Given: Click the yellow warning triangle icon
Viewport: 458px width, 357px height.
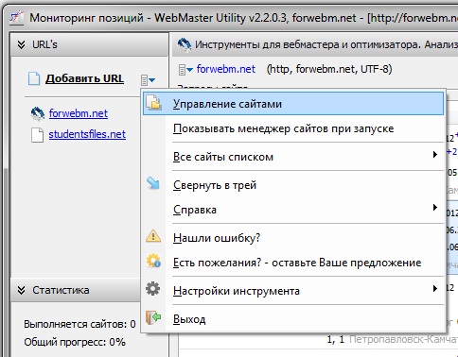Looking at the screenshot, I should click(153, 236).
